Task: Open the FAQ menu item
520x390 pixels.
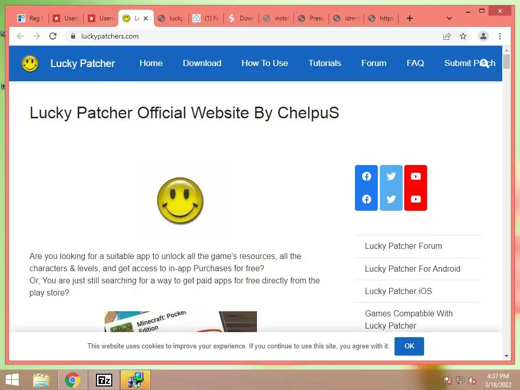Action: point(415,63)
